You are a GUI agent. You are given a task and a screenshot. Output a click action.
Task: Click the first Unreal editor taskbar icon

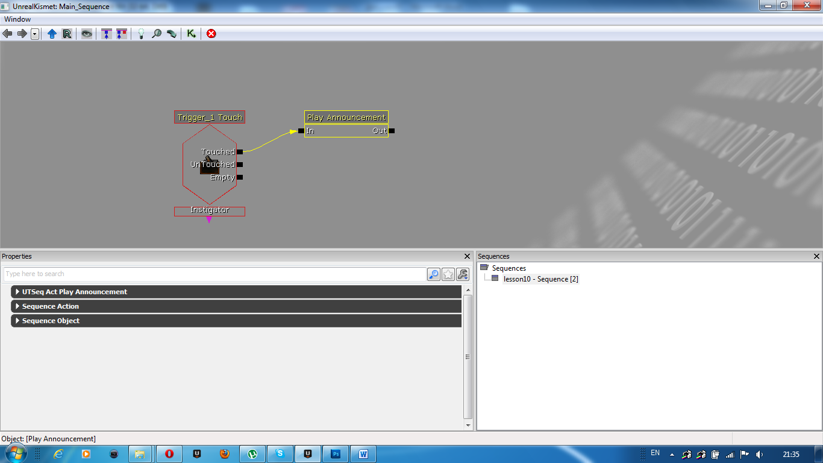point(197,454)
